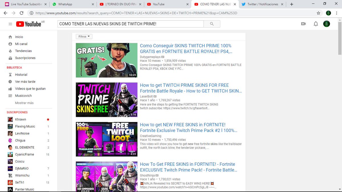Switch to the plain YouTube tab
This screenshot has width=342, height=192.
(x=168, y=4)
